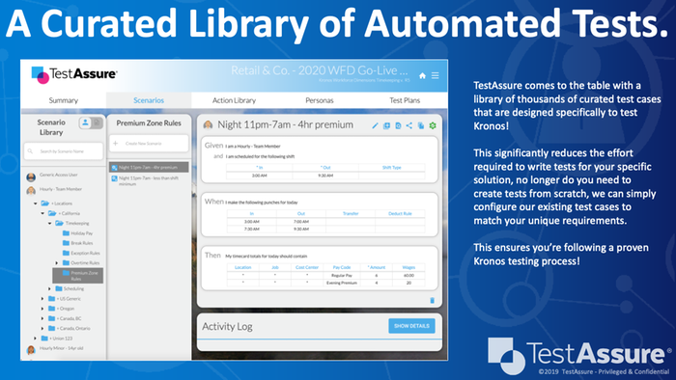Select the Hourly Minor - 14yr old avatar

point(31,349)
